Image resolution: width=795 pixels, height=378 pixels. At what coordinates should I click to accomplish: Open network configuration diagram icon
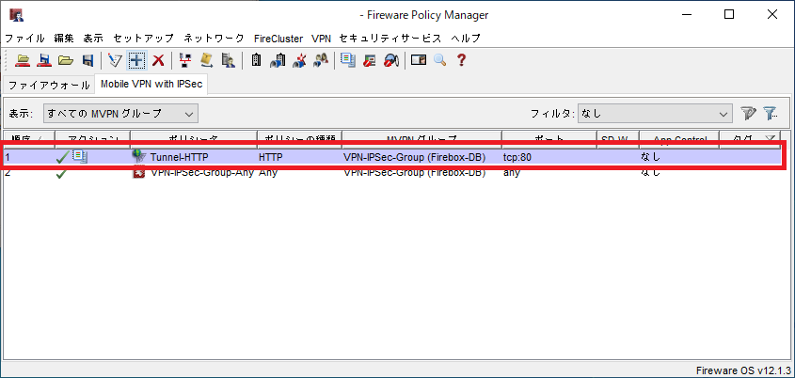coord(185,60)
